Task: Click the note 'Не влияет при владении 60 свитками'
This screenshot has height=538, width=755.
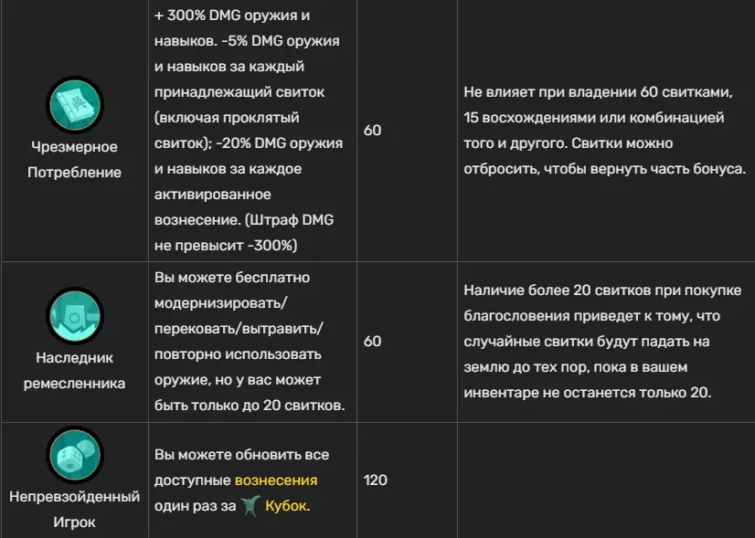Action: (x=593, y=91)
